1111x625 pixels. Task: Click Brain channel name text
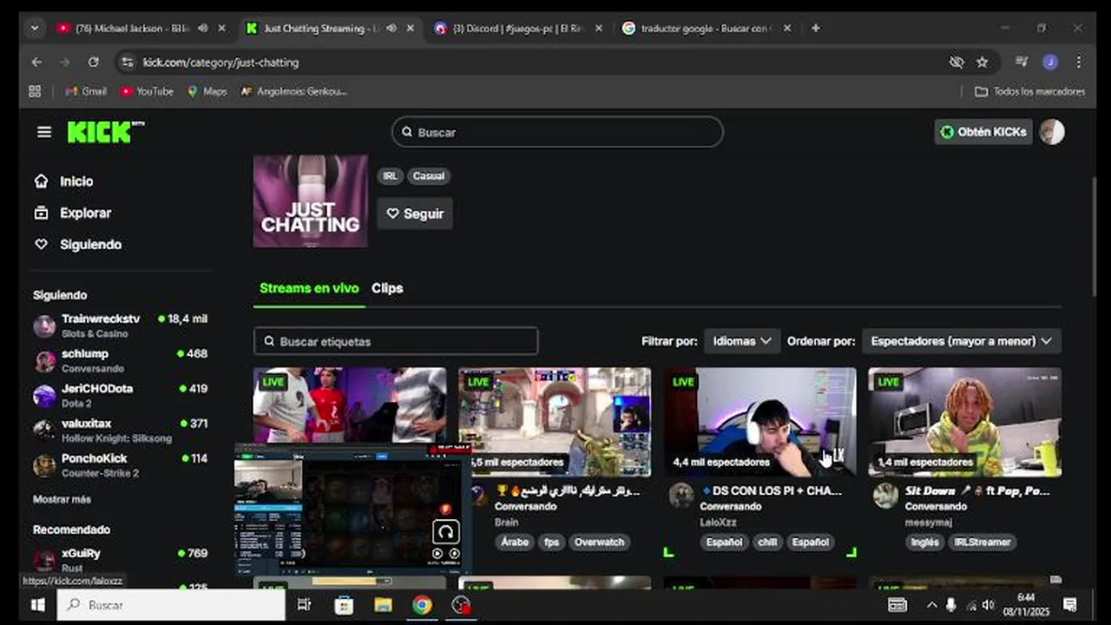(x=506, y=523)
